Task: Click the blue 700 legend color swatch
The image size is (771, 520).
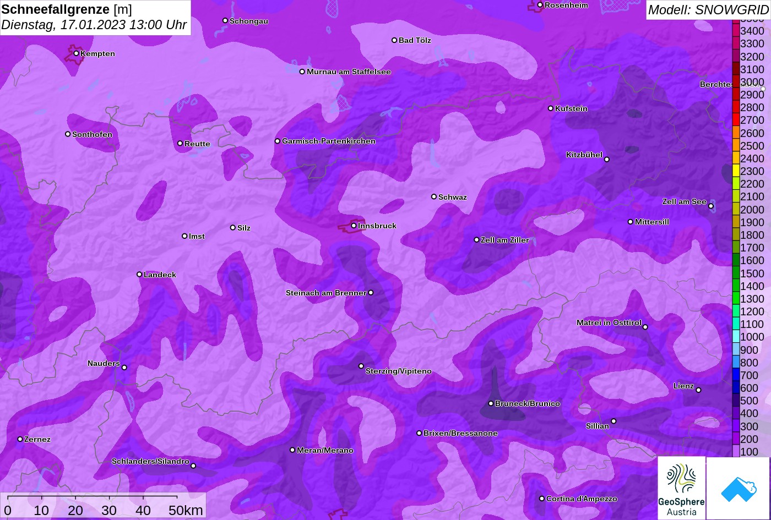Action: click(x=736, y=375)
